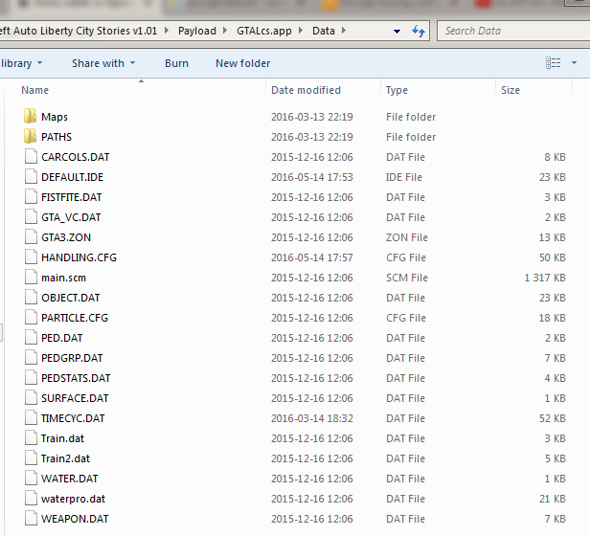Sort files by Date modified column
This screenshot has width=590, height=536.
click(306, 90)
